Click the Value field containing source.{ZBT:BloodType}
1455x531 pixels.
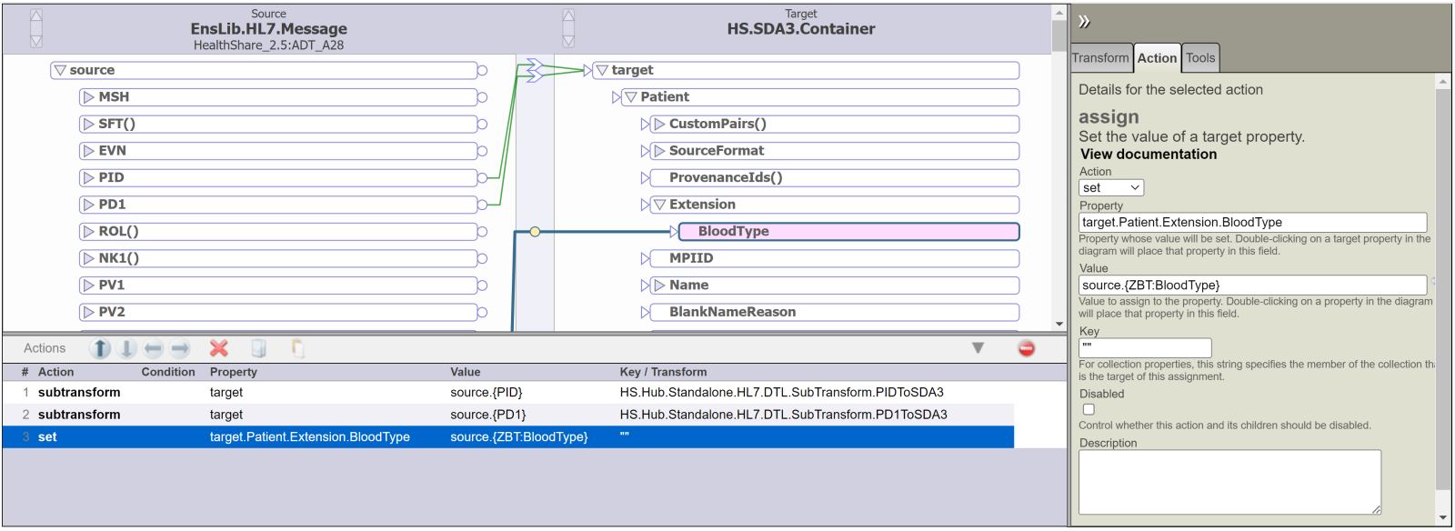coord(1251,286)
